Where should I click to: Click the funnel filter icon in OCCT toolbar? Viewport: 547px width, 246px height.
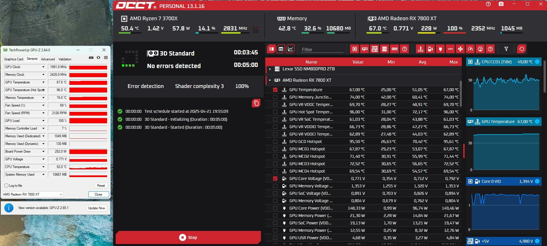click(506, 49)
